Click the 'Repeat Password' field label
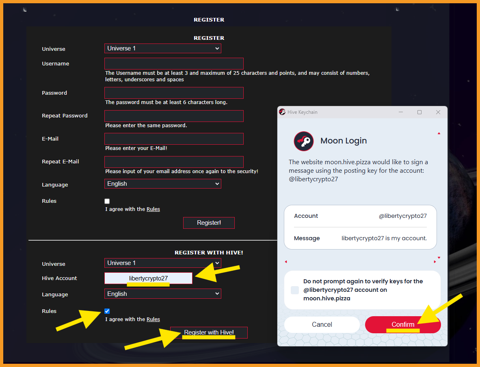480x367 pixels. tap(65, 116)
